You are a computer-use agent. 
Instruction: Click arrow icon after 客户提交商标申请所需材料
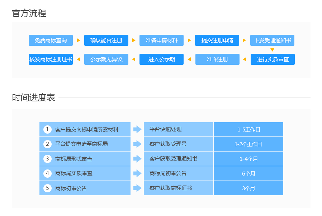click(137, 129)
